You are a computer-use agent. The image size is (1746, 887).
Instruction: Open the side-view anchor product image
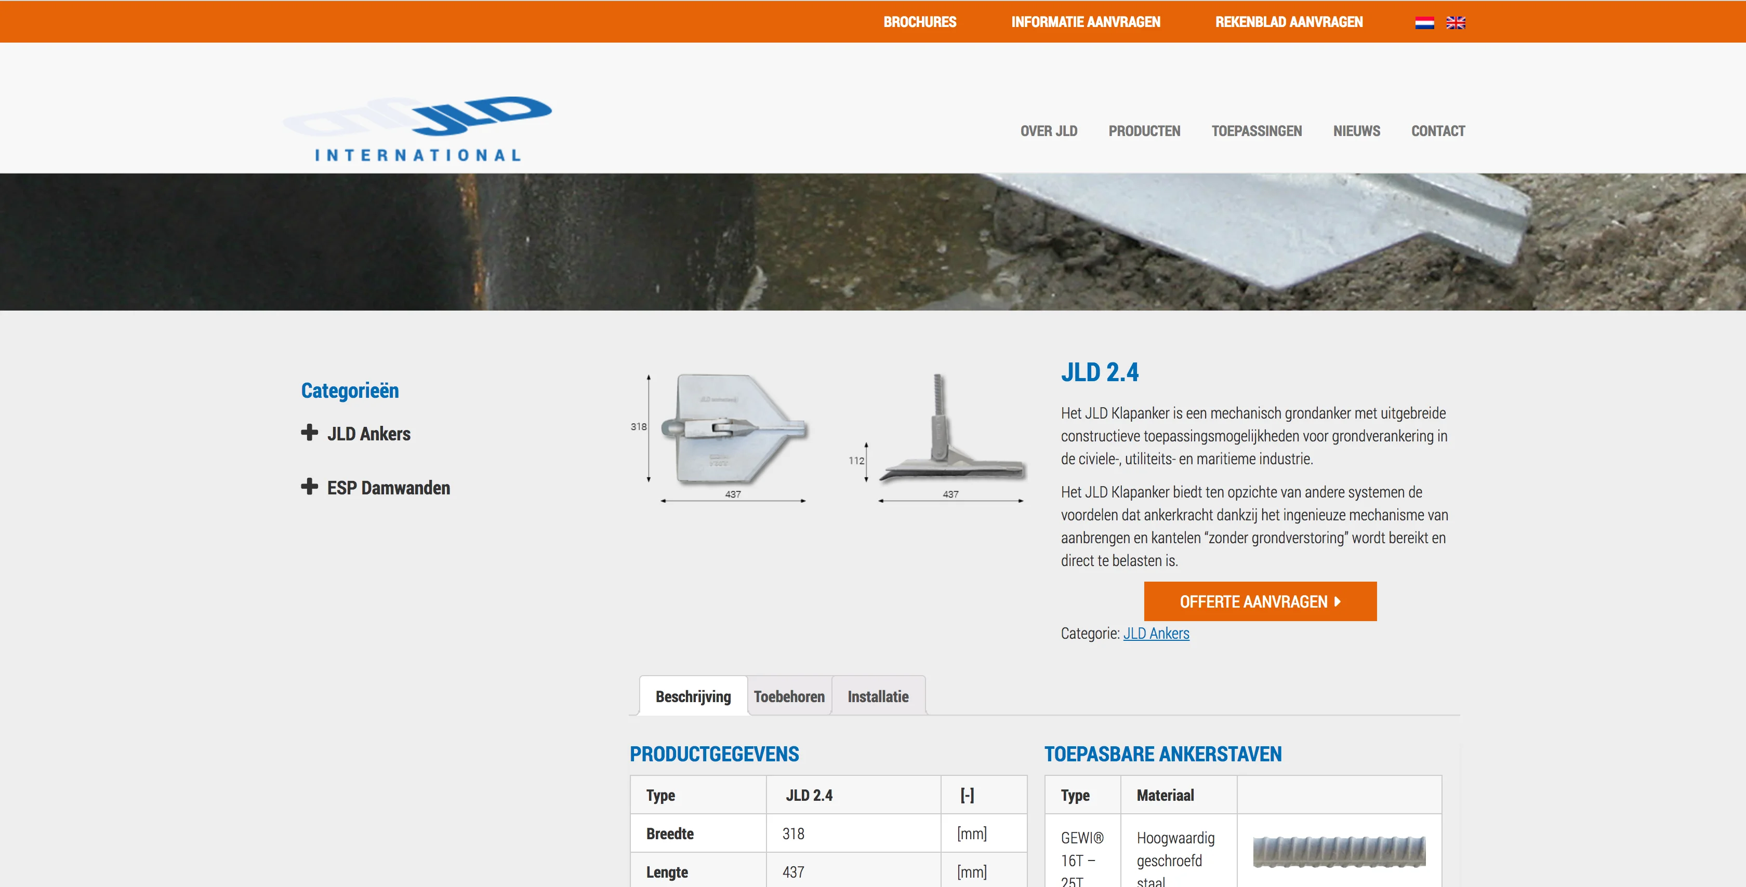click(937, 438)
